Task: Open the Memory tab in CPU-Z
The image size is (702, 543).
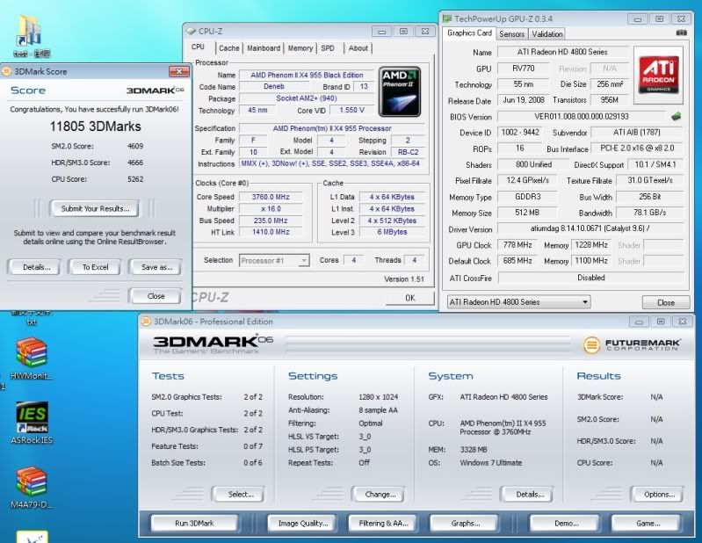Action: coord(300,48)
